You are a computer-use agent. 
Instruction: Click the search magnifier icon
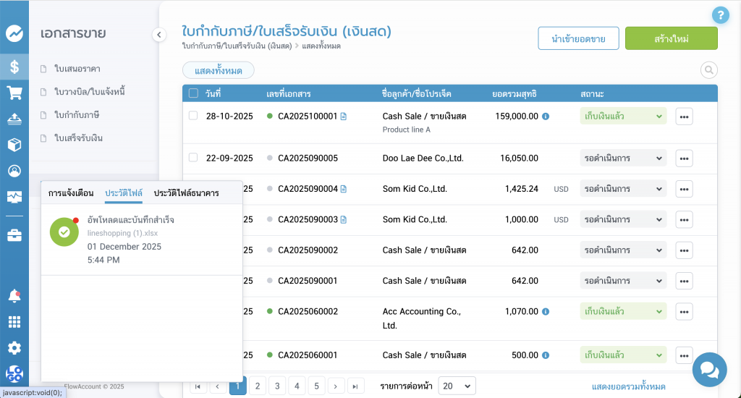[708, 69]
